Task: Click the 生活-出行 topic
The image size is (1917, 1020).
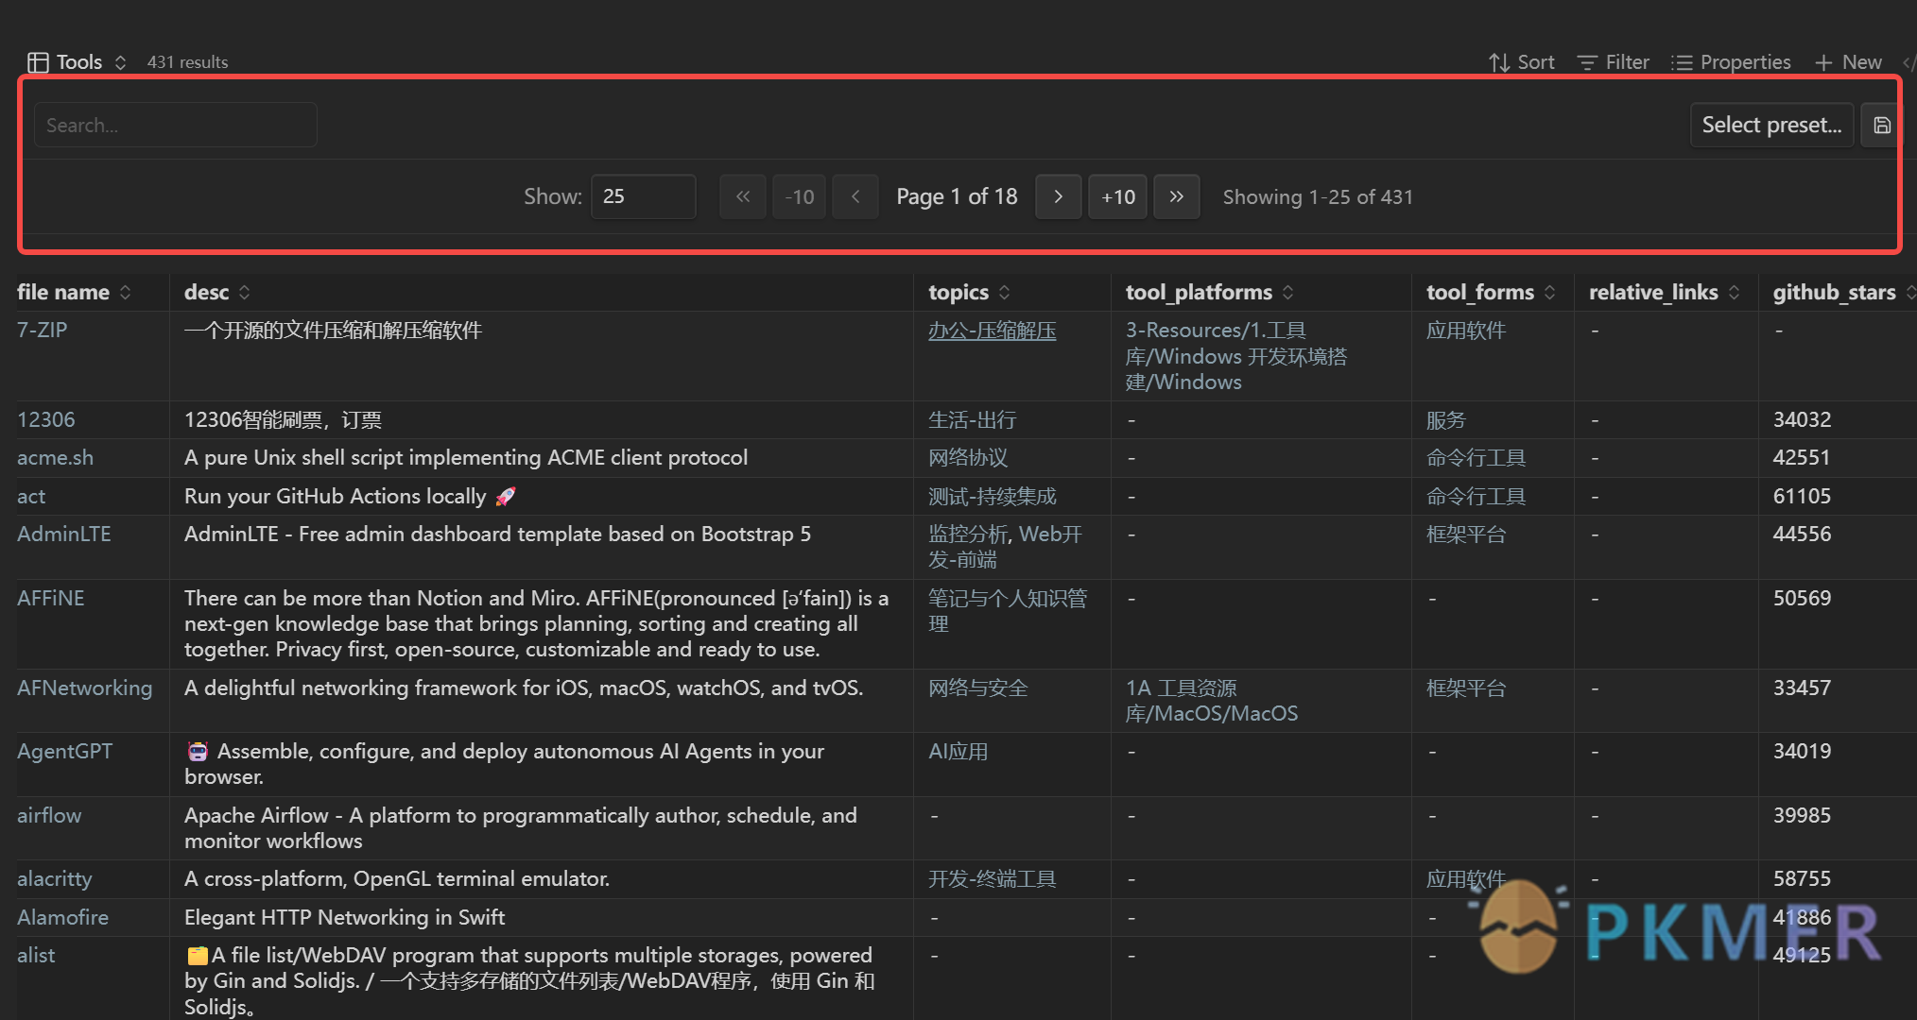Action: point(973,420)
